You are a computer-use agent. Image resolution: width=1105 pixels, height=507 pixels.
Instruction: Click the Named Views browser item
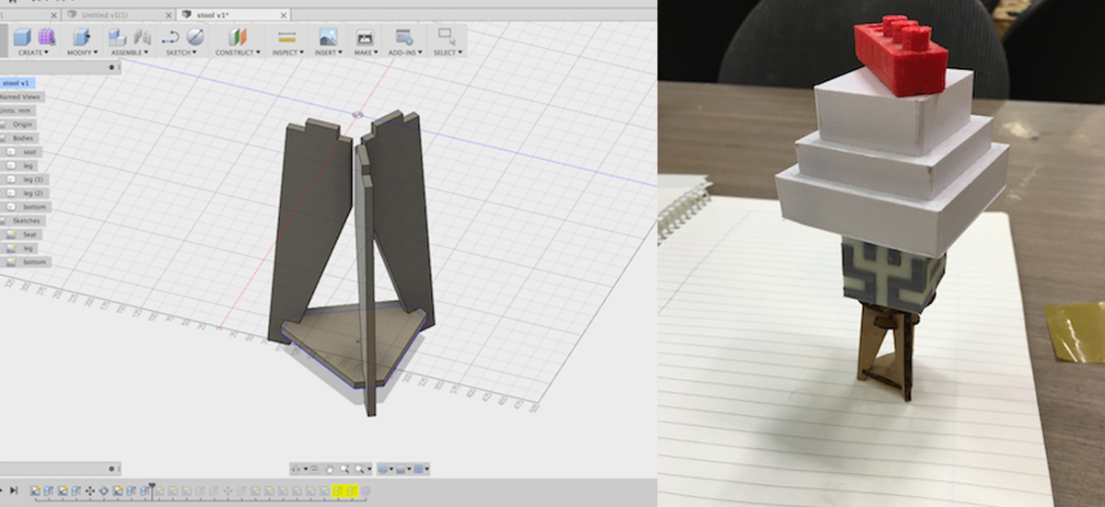click(19, 97)
